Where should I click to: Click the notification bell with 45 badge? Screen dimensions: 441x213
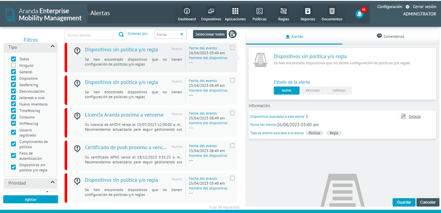coord(359,14)
